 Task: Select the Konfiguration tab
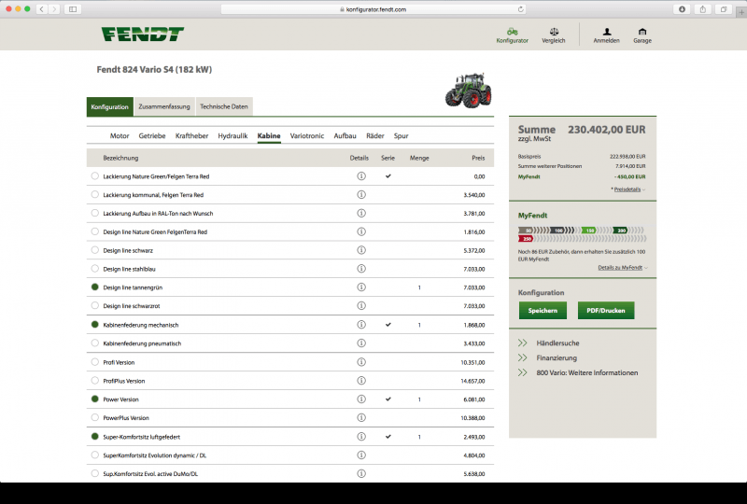pyautogui.click(x=109, y=106)
